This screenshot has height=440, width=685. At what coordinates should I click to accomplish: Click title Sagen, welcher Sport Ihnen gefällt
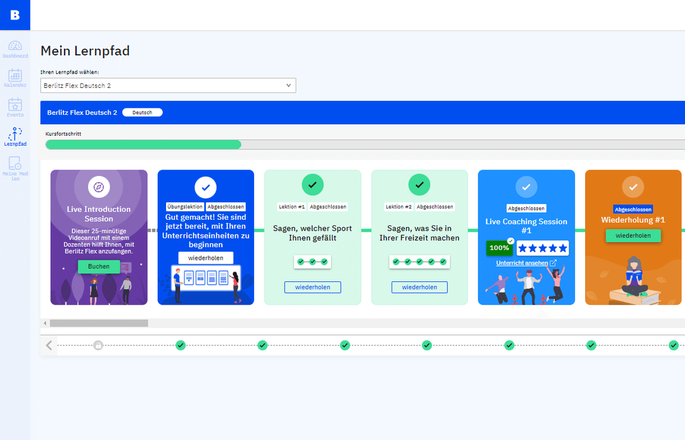(312, 233)
